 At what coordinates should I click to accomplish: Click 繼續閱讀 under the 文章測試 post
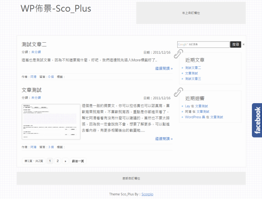(164, 139)
